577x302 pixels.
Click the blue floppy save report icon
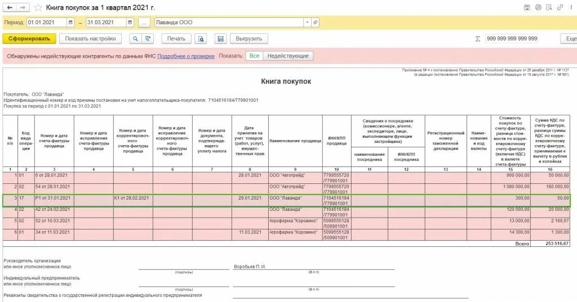[x=220, y=39]
